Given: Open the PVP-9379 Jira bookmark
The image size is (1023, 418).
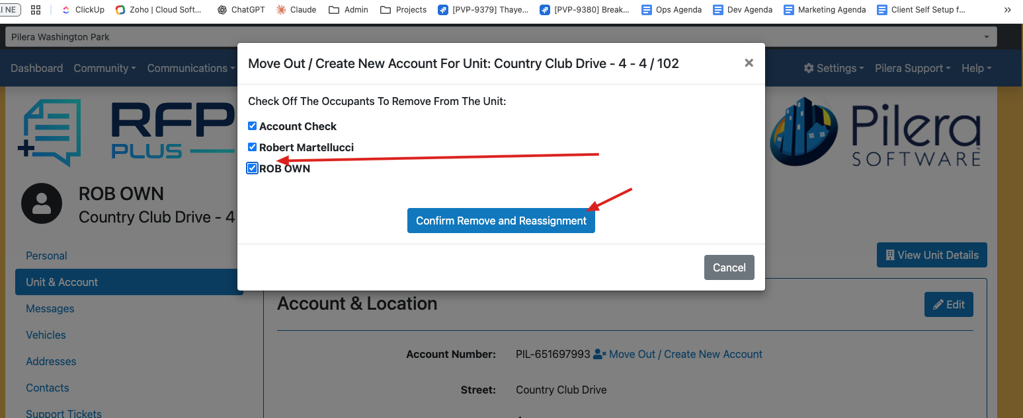Looking at the screenshot, I should 443,10.
